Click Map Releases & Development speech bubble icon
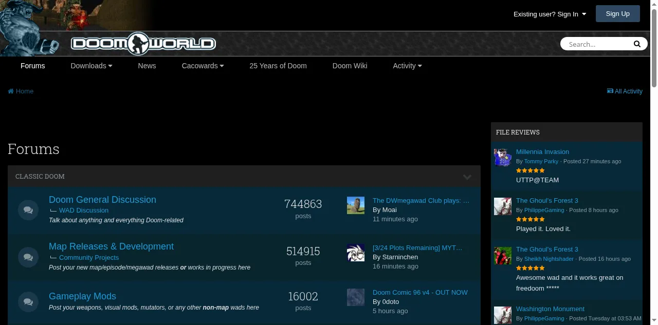The image size is (658, 325). 28,257
